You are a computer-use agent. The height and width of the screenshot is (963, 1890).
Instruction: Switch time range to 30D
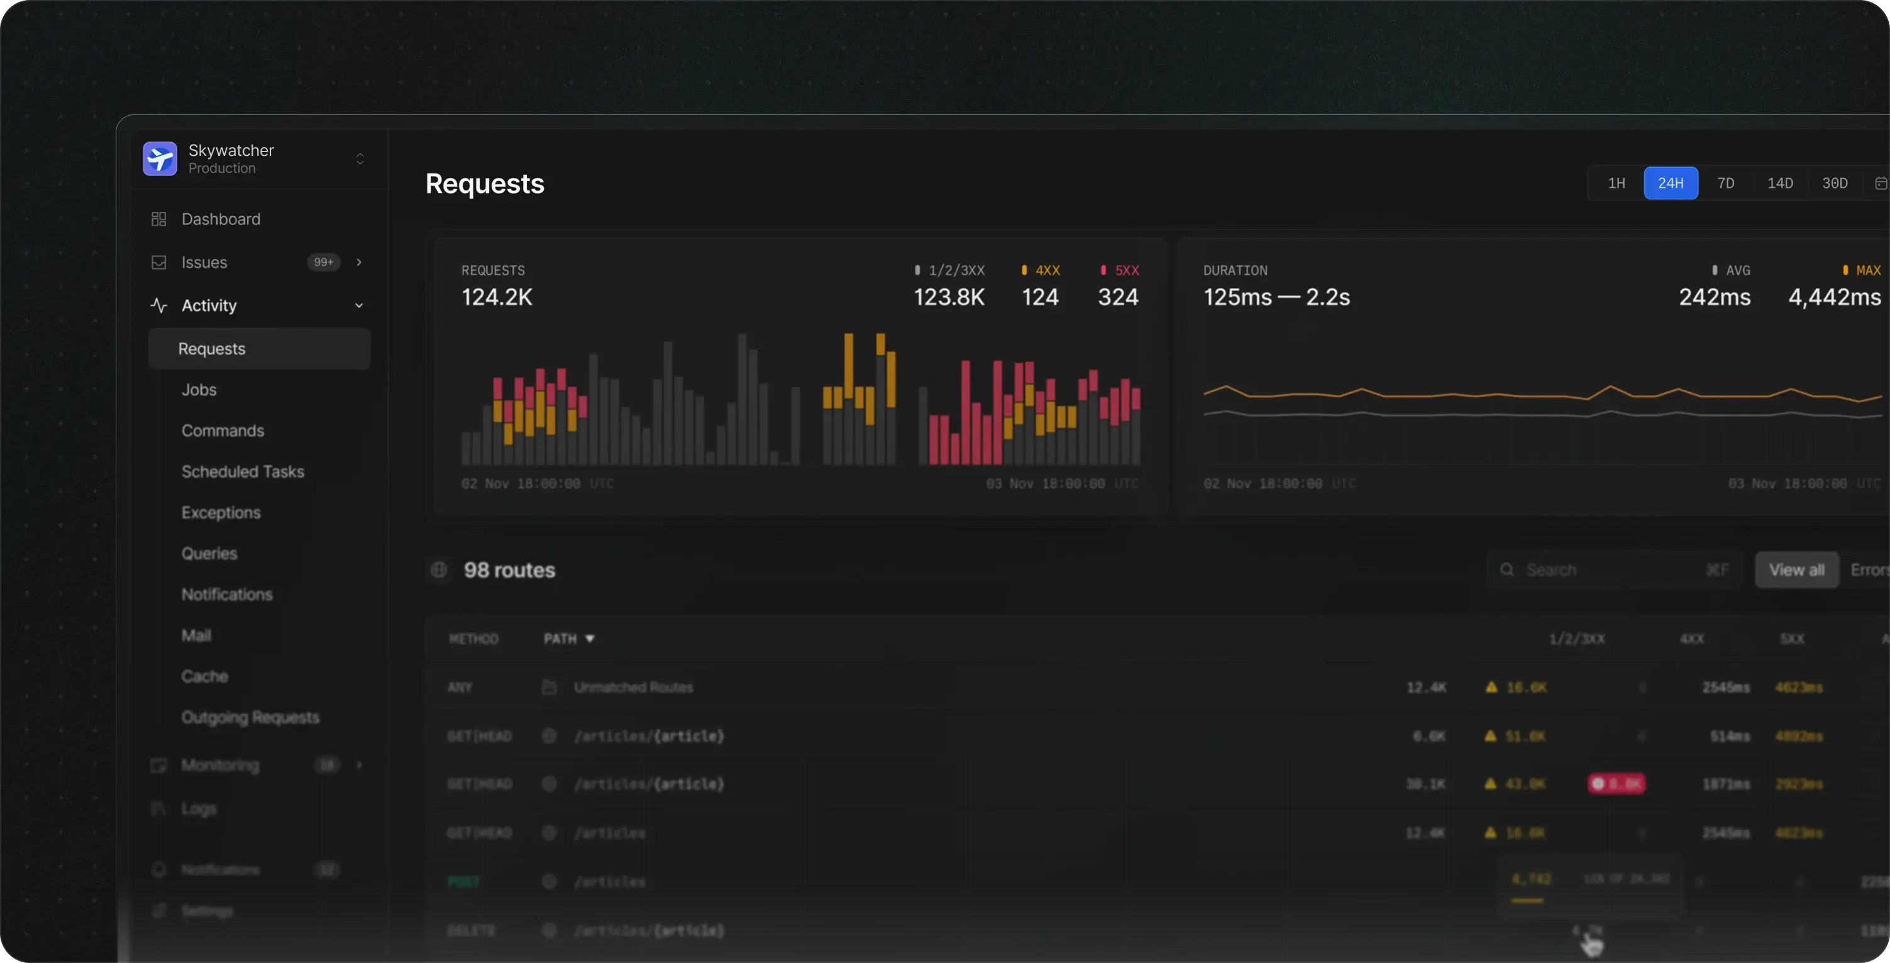1835,184
